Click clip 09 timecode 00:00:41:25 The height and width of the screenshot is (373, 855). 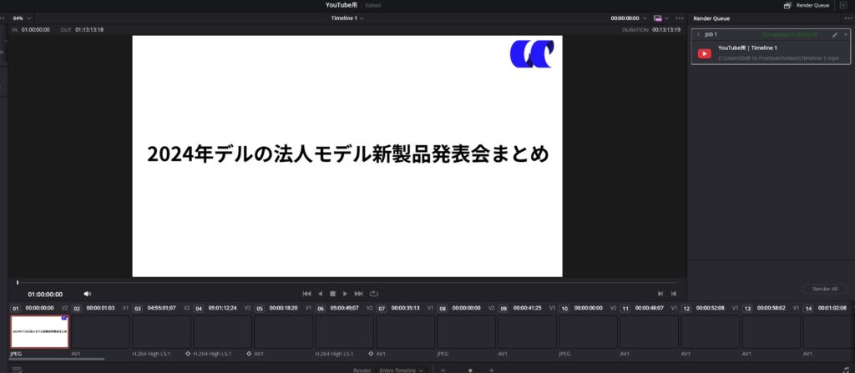[x=528, y=308]
